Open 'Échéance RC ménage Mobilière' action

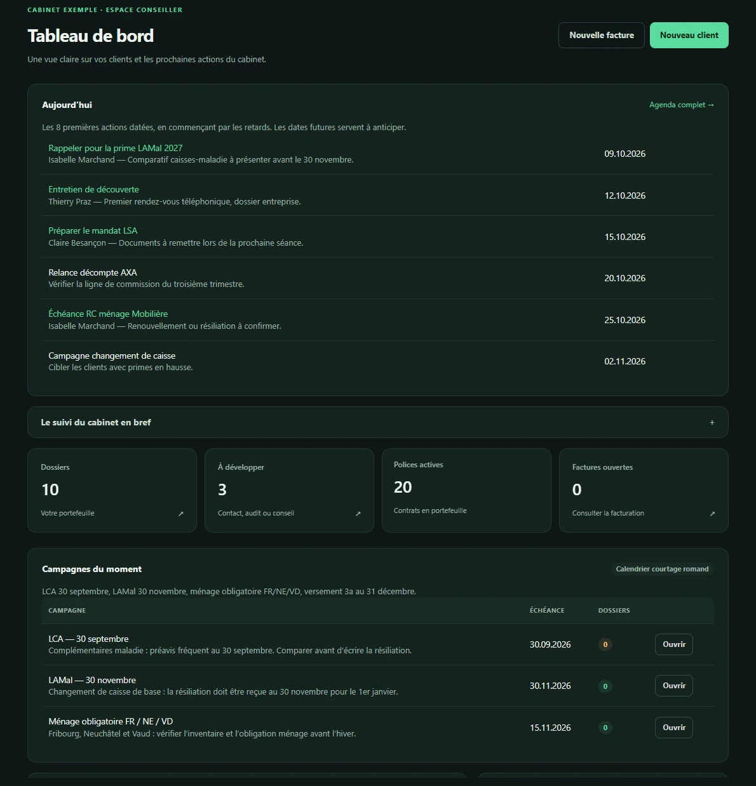coord(108,314)
